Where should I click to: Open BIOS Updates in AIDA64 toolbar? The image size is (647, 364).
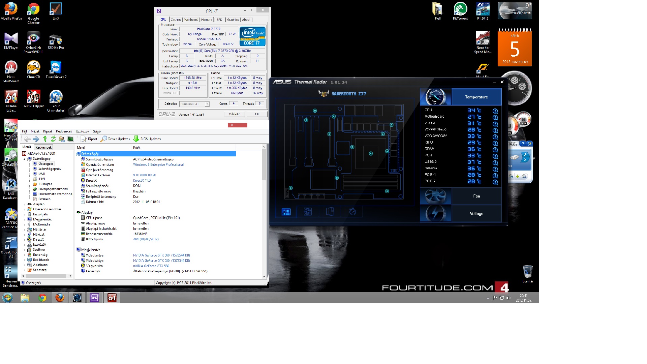point(147,139)
